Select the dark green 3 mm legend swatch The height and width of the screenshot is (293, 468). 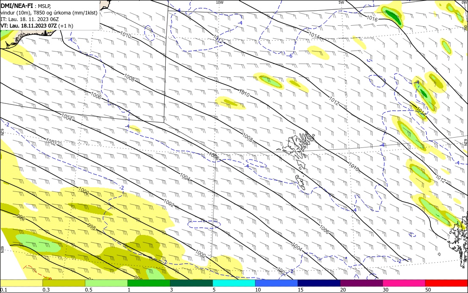(x=191, y=283)
